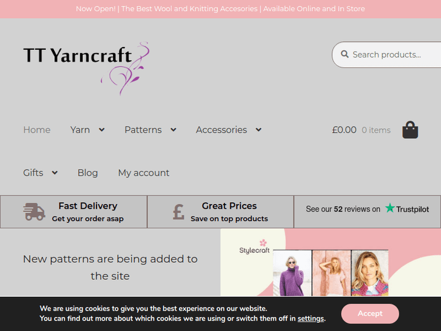441x331 pixels.
Task: Open the pink top model thumbnail
Action: pos(332,273)
